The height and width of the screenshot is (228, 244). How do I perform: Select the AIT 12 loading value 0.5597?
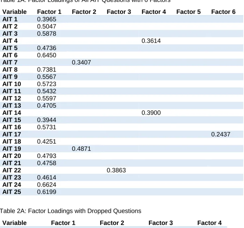47,98
